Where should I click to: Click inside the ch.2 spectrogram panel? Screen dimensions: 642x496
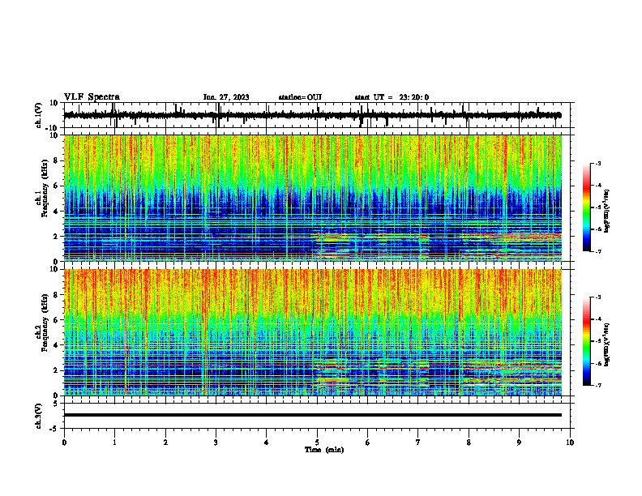313,332
